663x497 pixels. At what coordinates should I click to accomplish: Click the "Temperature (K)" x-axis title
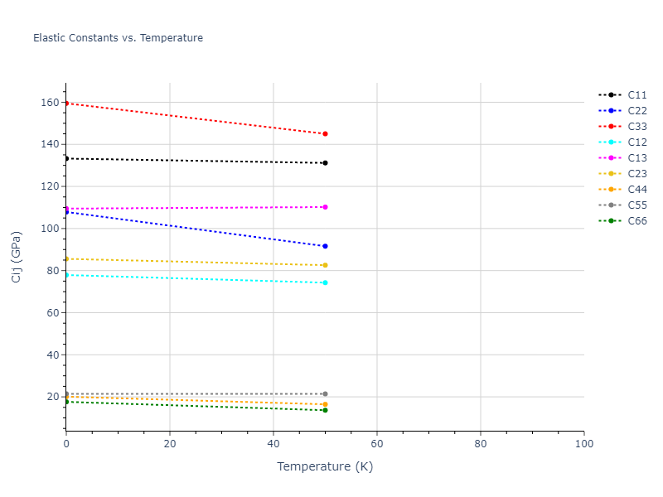pos(325,467)
